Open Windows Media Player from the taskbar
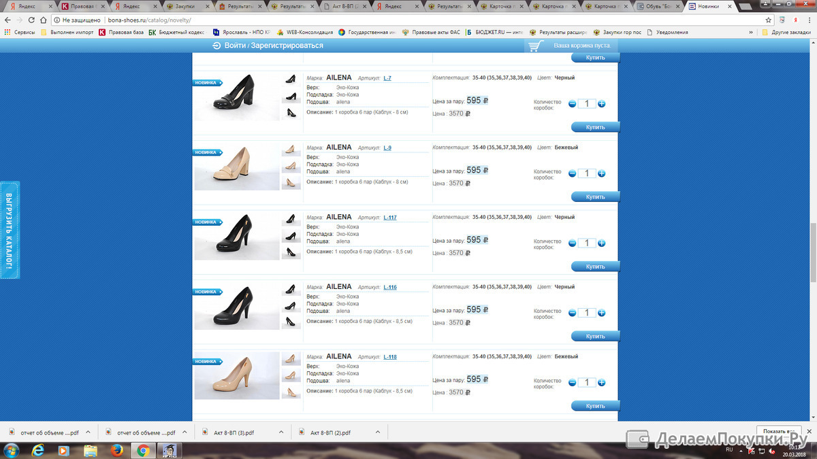This screenshot has height=459, width=817. tap(64, 450)
